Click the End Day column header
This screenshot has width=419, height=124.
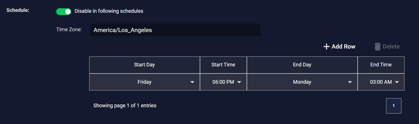click(x=302, y=65)
